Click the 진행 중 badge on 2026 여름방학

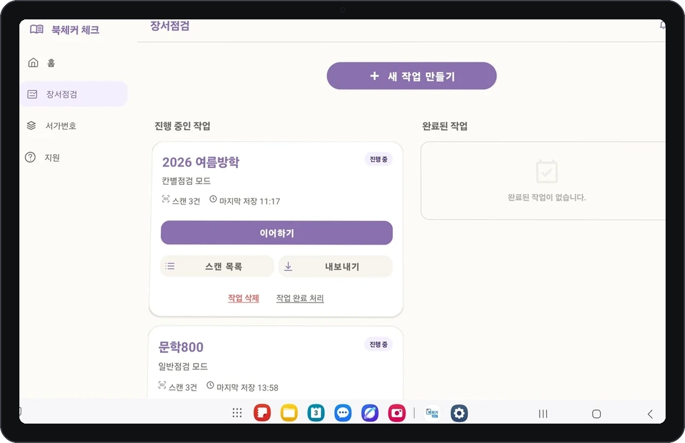(x=379, y=160)
